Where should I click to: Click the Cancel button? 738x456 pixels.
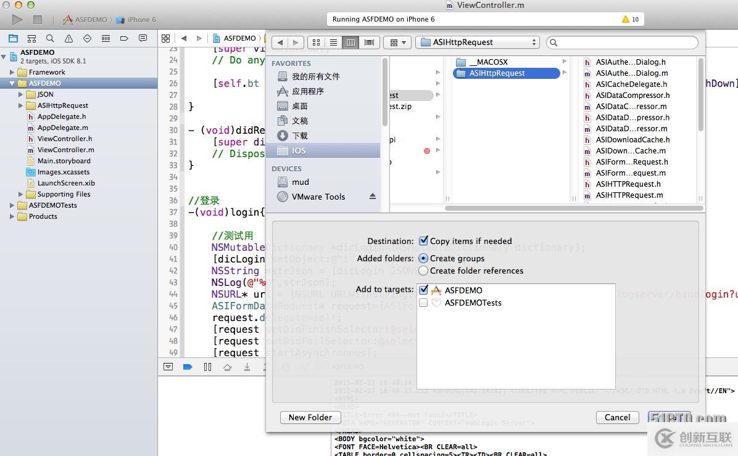point(618,417)
